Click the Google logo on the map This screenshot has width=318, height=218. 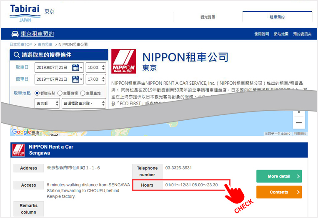[x=22, y=132]
